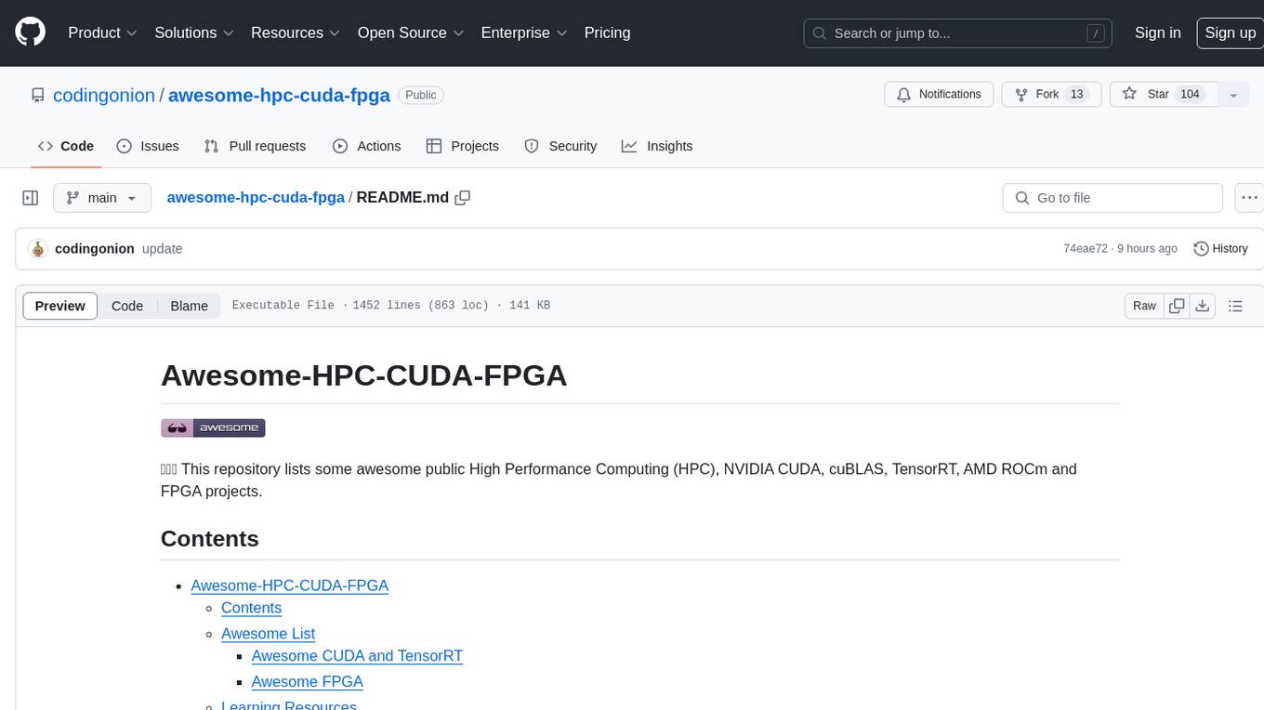Expand the Solutions menu
The height and width of the screenshot is (710, 1264).
point(195,33)
